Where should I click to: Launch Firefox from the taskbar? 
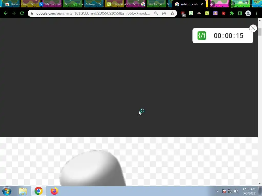(54, 191)
